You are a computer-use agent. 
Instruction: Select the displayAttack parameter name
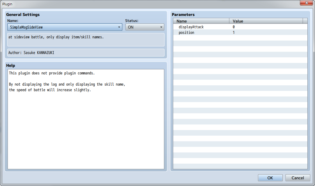[x=191, y=27]
